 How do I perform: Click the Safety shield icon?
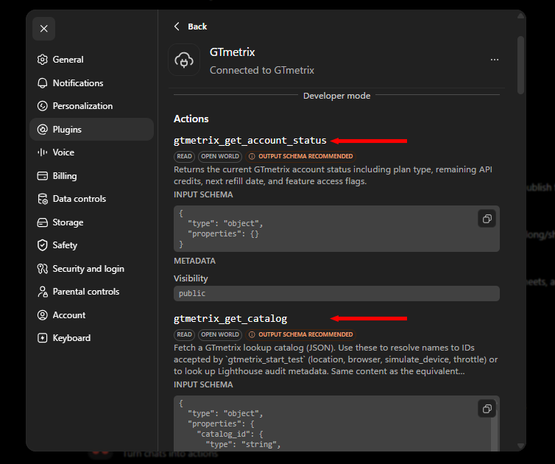point(43,245)
